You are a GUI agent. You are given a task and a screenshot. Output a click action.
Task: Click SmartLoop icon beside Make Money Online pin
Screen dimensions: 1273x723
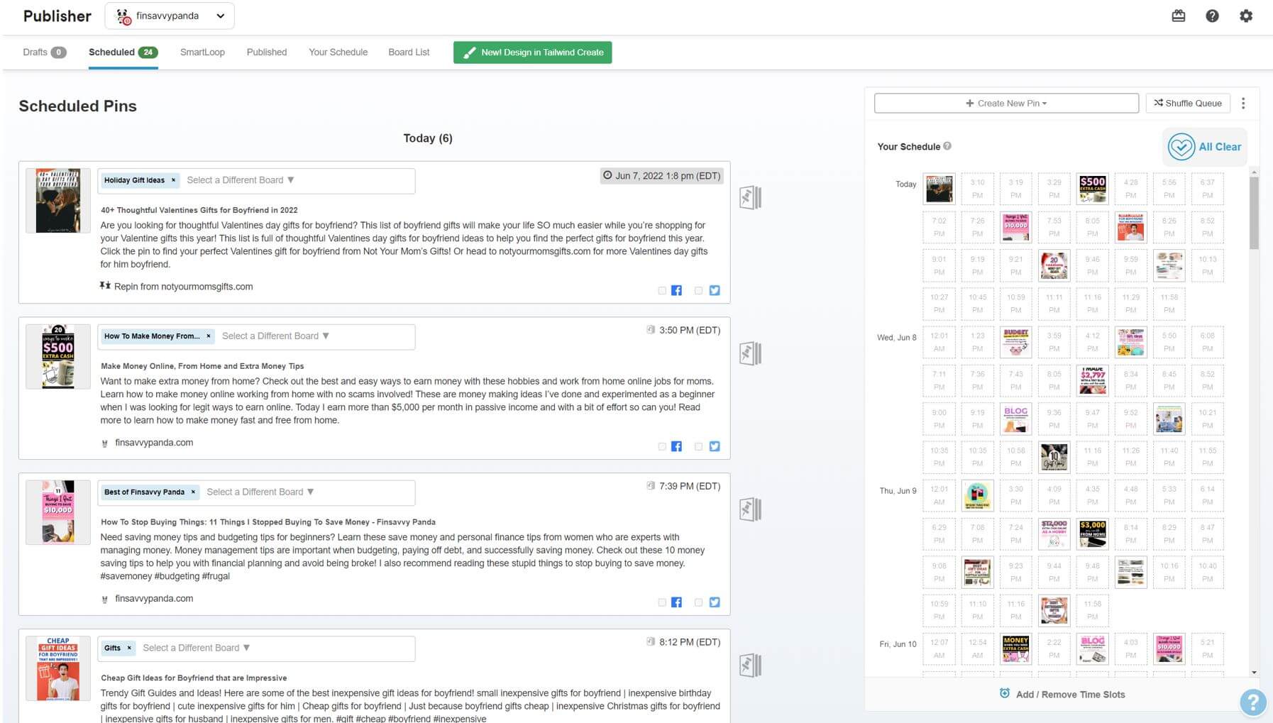click(750, 353)
